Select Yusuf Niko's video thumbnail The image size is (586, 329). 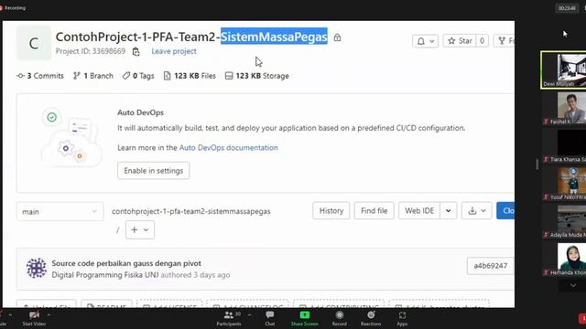[564, 184]
